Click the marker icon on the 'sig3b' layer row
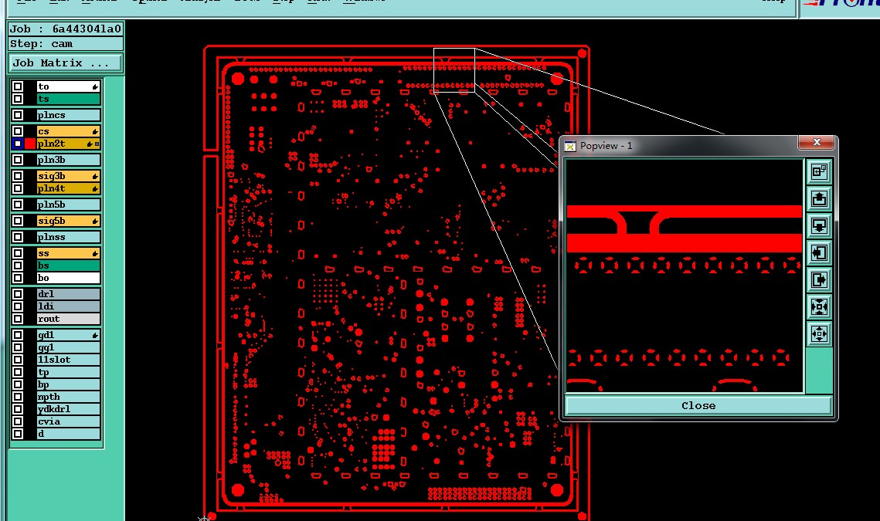This screenshot has width=880, height=521. [x=95, y=176]
